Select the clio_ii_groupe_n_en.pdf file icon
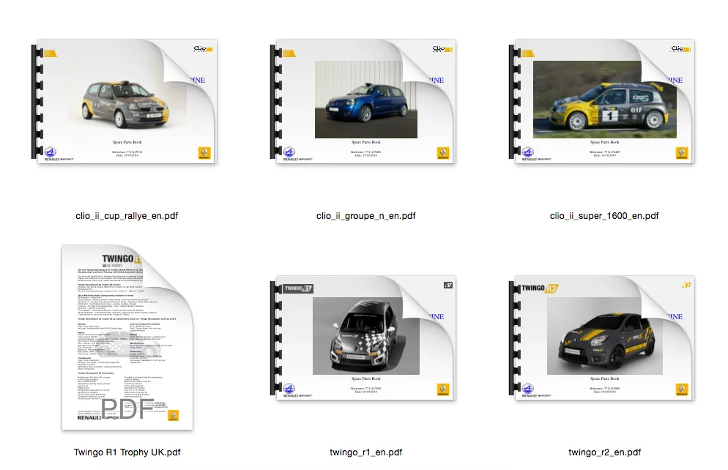728x470 pixels. (363, 101)
